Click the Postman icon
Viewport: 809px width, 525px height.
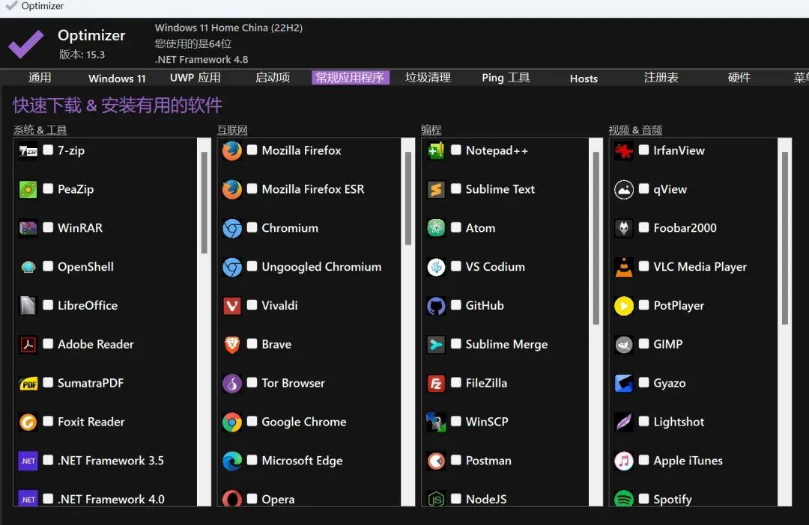[x=436, y=461]
